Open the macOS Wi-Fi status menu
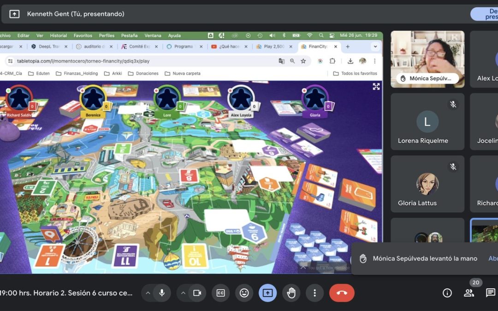This screenshot has width=498, height=311. (309, 35)
